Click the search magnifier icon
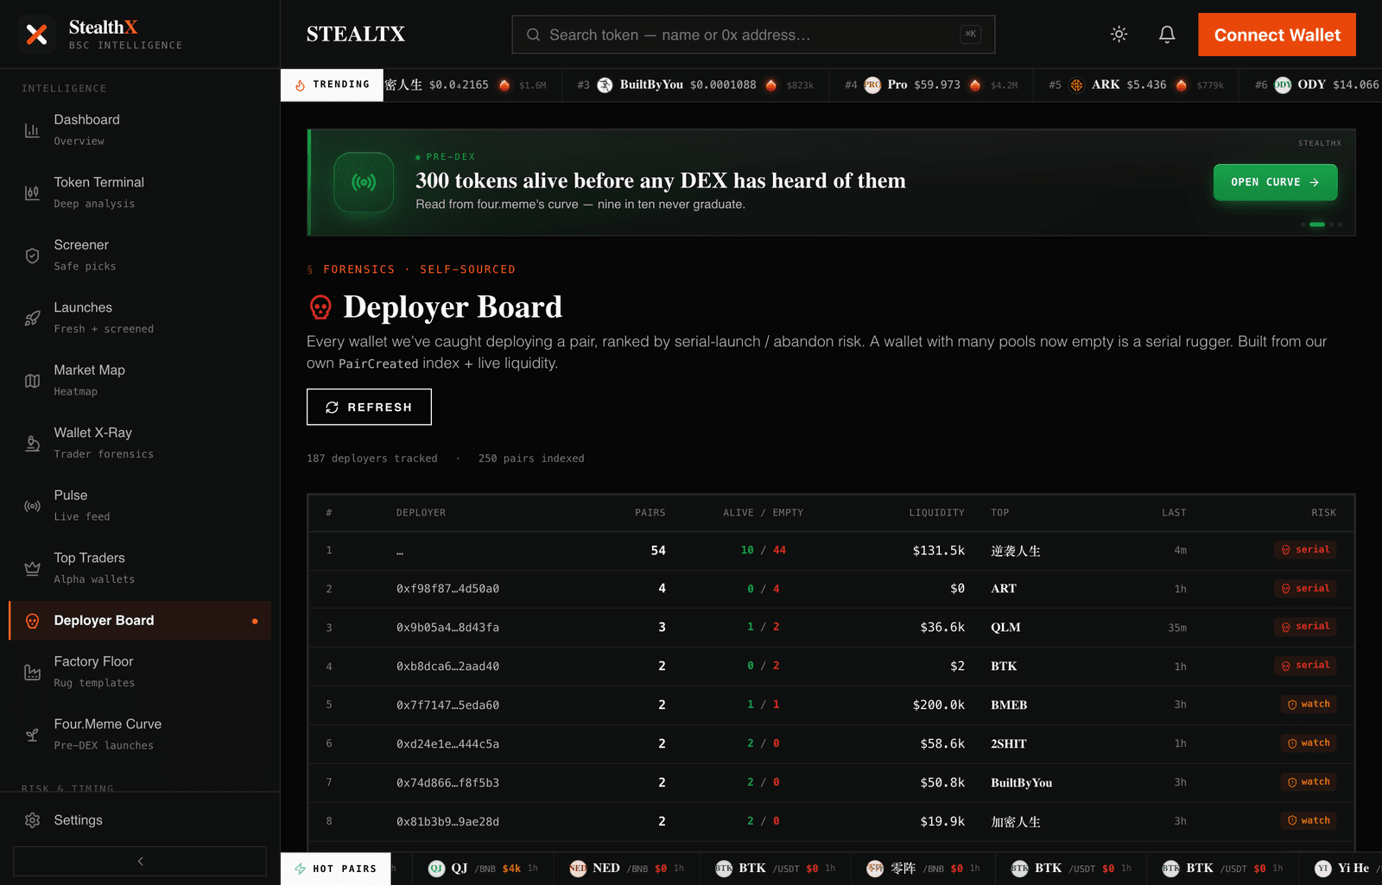The height and width of the screenshot is (885, 1382). [533, 35]
